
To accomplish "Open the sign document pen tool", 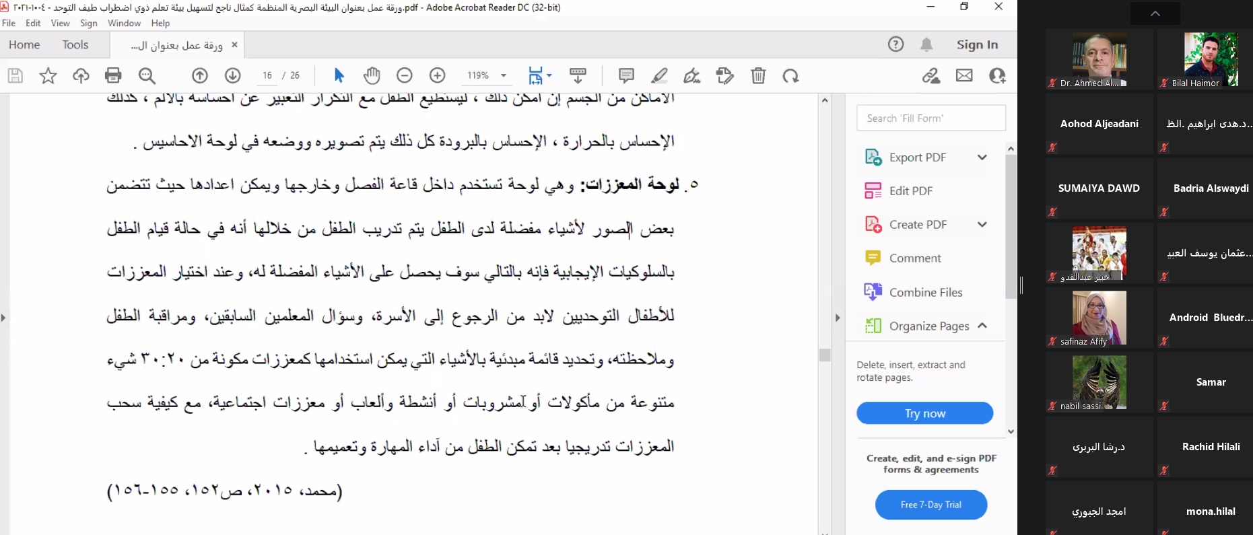I will (692, 75).
